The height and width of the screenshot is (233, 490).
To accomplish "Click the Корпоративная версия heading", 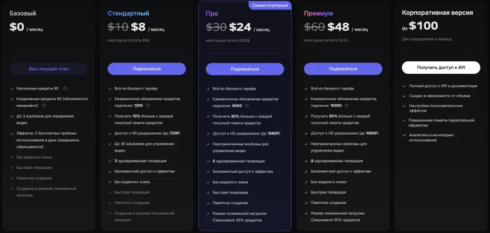I will [437, 12].
